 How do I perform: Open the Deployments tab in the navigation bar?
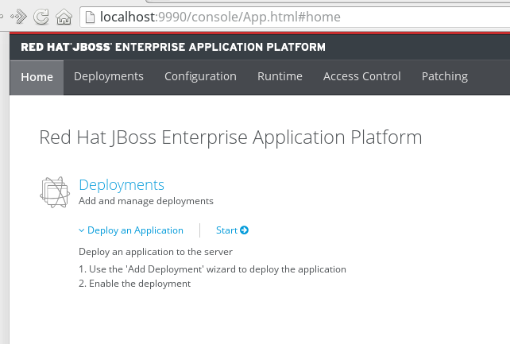(109, 77)
